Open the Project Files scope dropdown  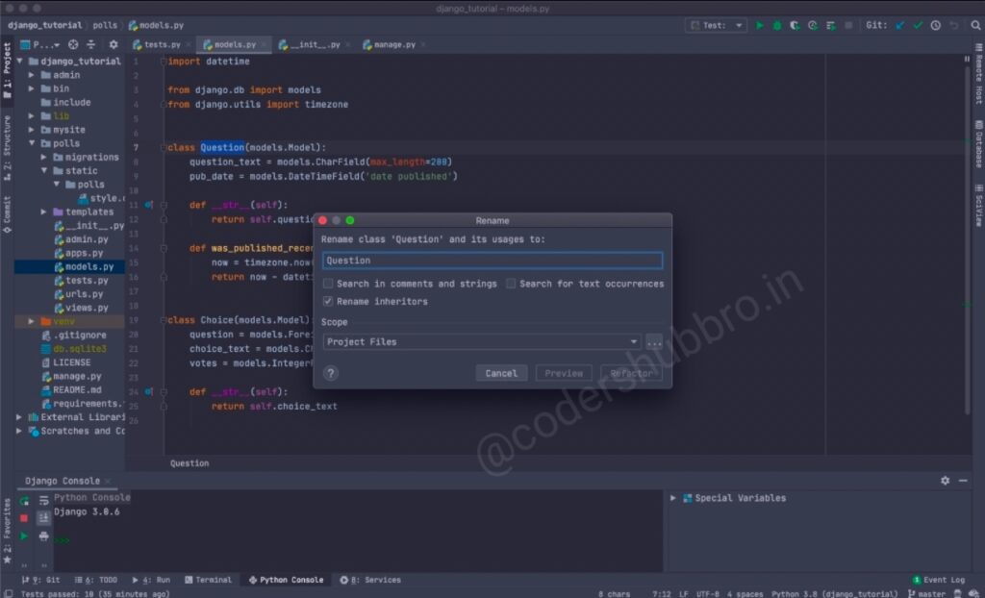[x=482, y=341]
